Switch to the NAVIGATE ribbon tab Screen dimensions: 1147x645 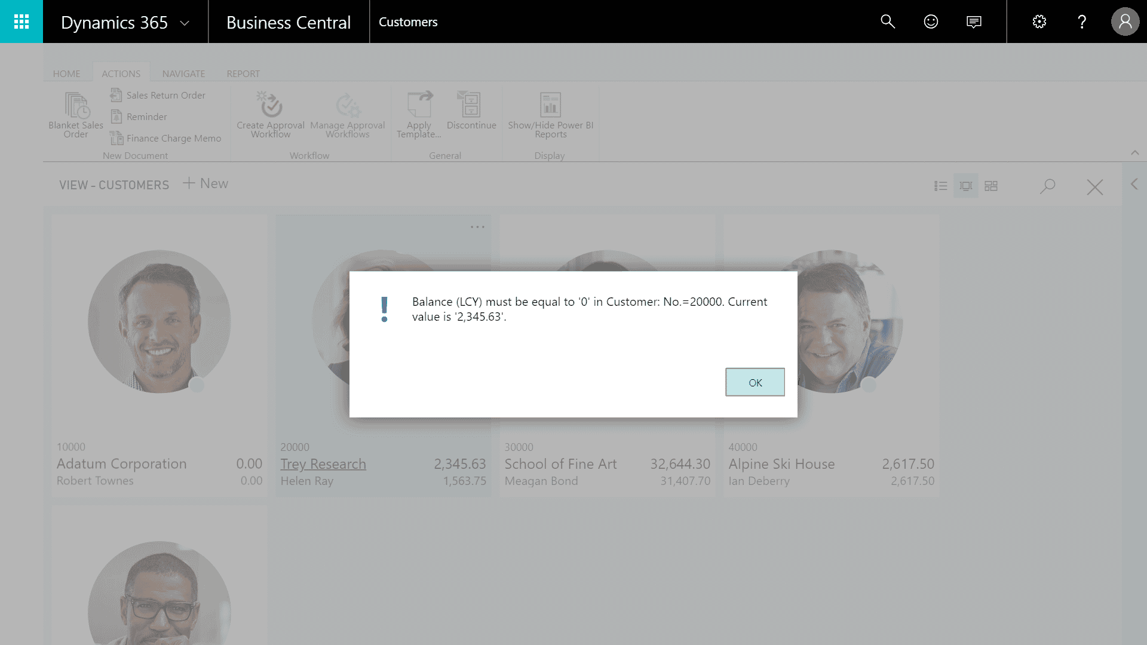point(183,73)
